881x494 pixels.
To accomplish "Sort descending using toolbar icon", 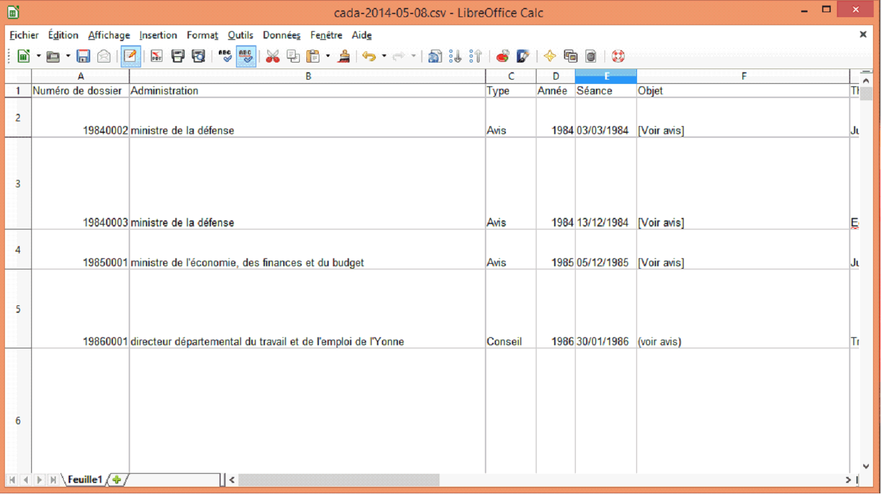I will [x=476, y=56].
